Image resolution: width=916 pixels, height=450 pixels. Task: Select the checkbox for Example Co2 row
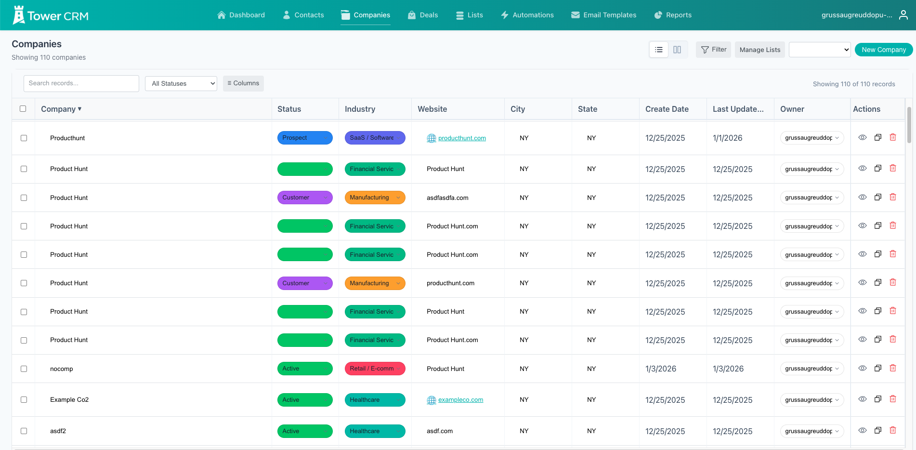tap(24, 399)
